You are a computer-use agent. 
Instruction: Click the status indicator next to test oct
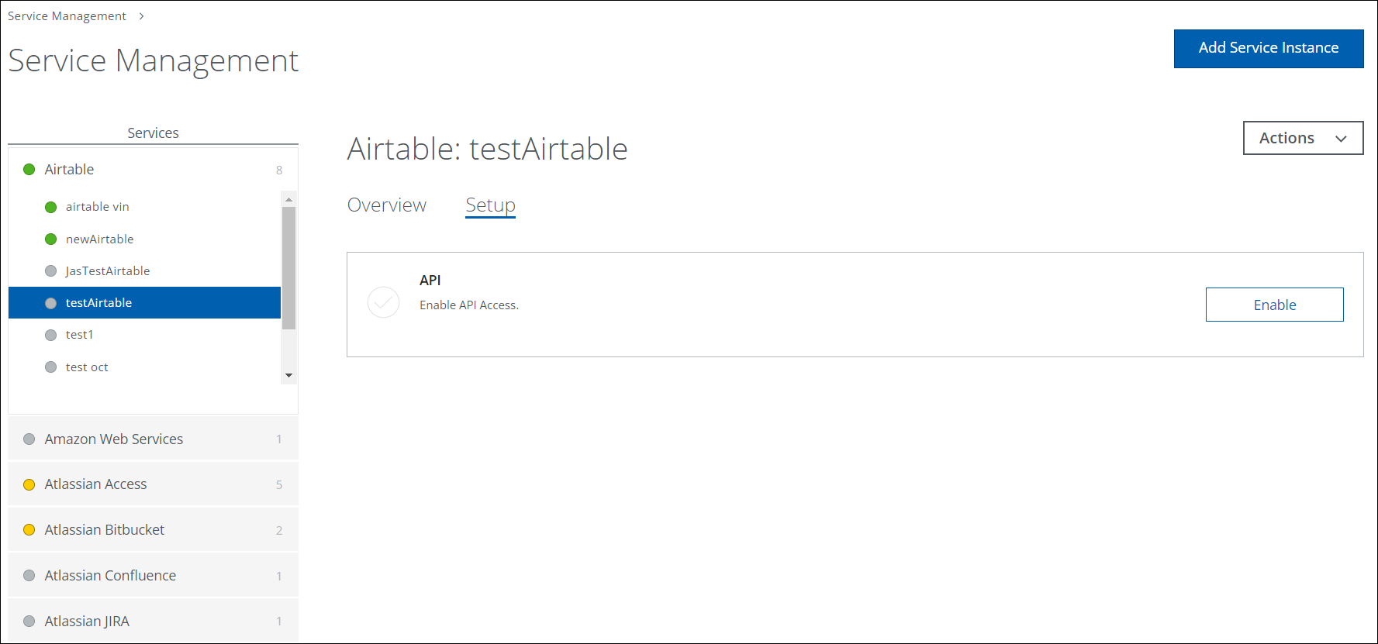50,367
